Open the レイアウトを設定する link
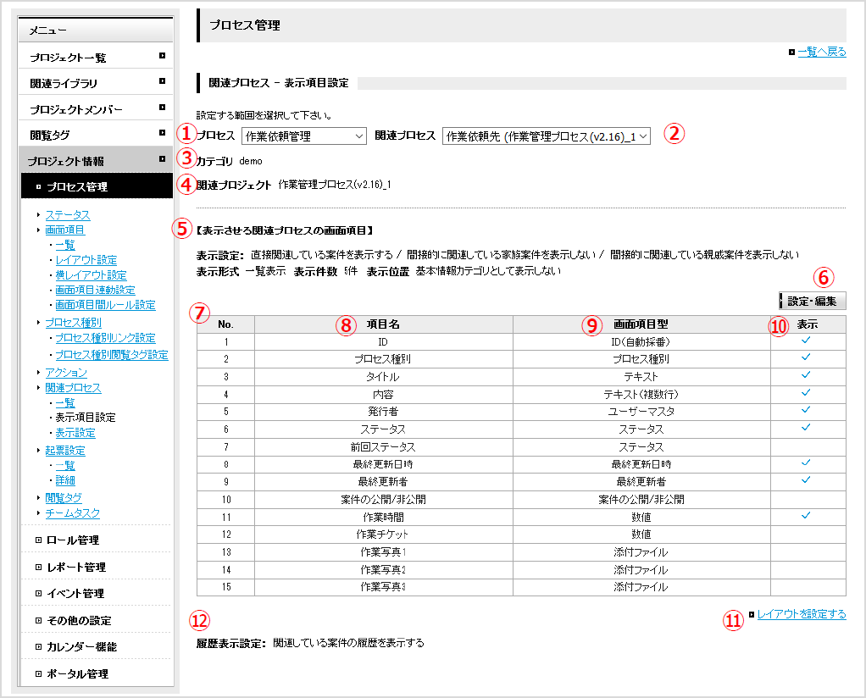The width and height of the screenshot is (866, 698). (802, 614)
